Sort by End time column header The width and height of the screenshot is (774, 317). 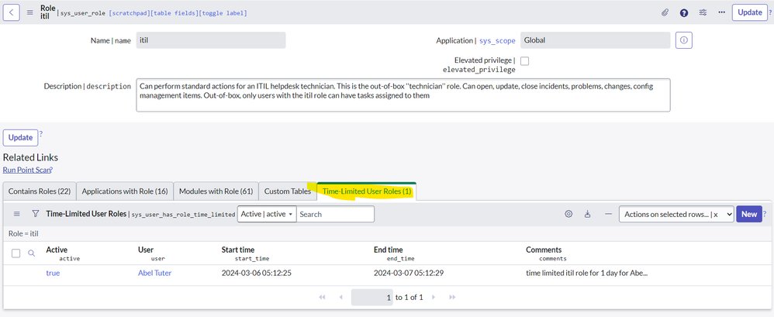[x=388, y=250]
